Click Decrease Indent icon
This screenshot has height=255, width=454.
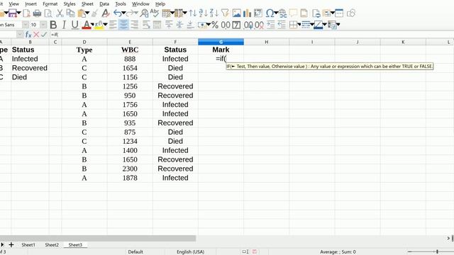pyautogui.click(x=282, y=25)
